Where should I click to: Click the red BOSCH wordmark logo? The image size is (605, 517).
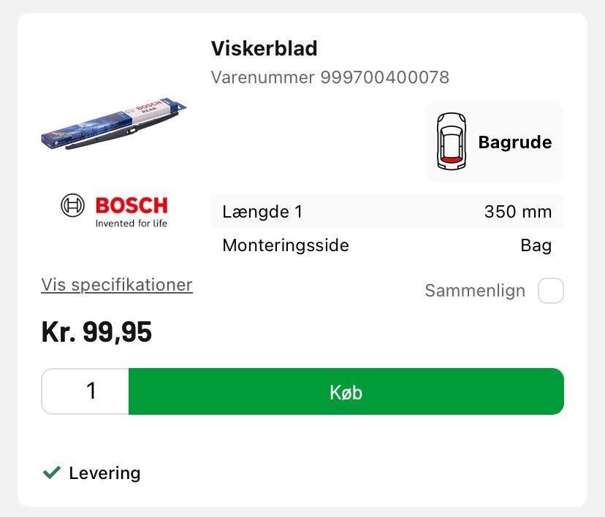(x=132, y=205)
